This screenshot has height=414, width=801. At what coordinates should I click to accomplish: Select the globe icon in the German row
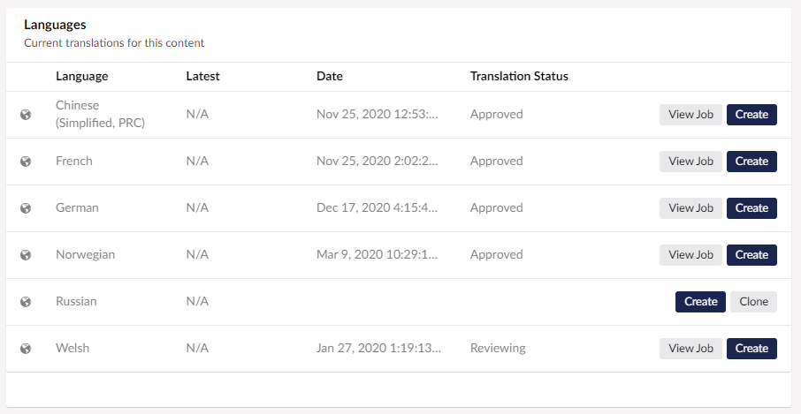point(26,208)
